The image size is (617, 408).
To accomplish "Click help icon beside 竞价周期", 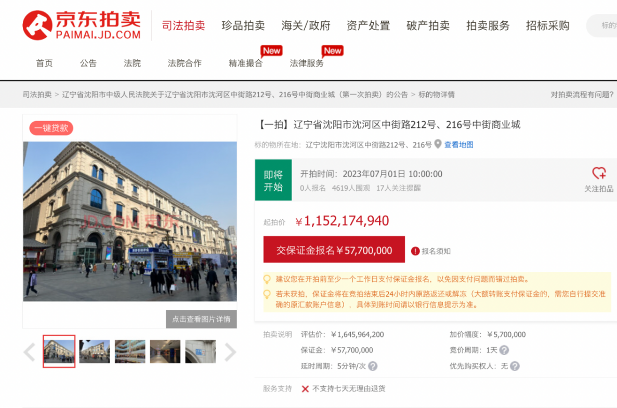I will pos(504,350).
